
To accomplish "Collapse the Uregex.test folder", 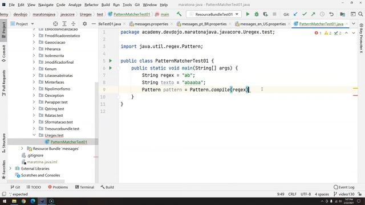I will (x=34, y=135).
